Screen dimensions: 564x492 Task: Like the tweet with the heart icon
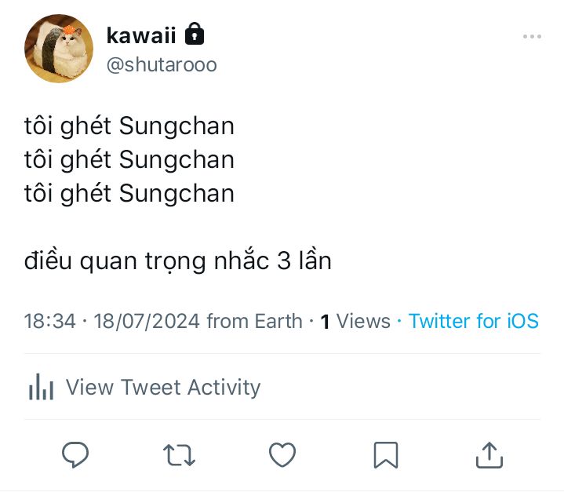(282, 454)
